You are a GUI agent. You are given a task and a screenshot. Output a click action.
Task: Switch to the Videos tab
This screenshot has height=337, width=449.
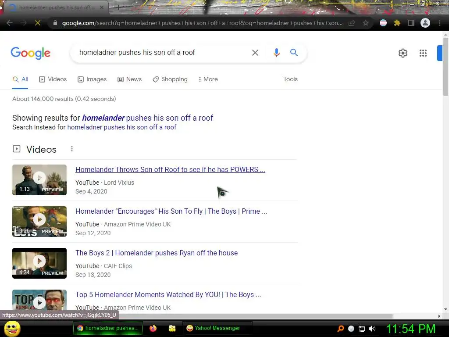pos(53,79)
